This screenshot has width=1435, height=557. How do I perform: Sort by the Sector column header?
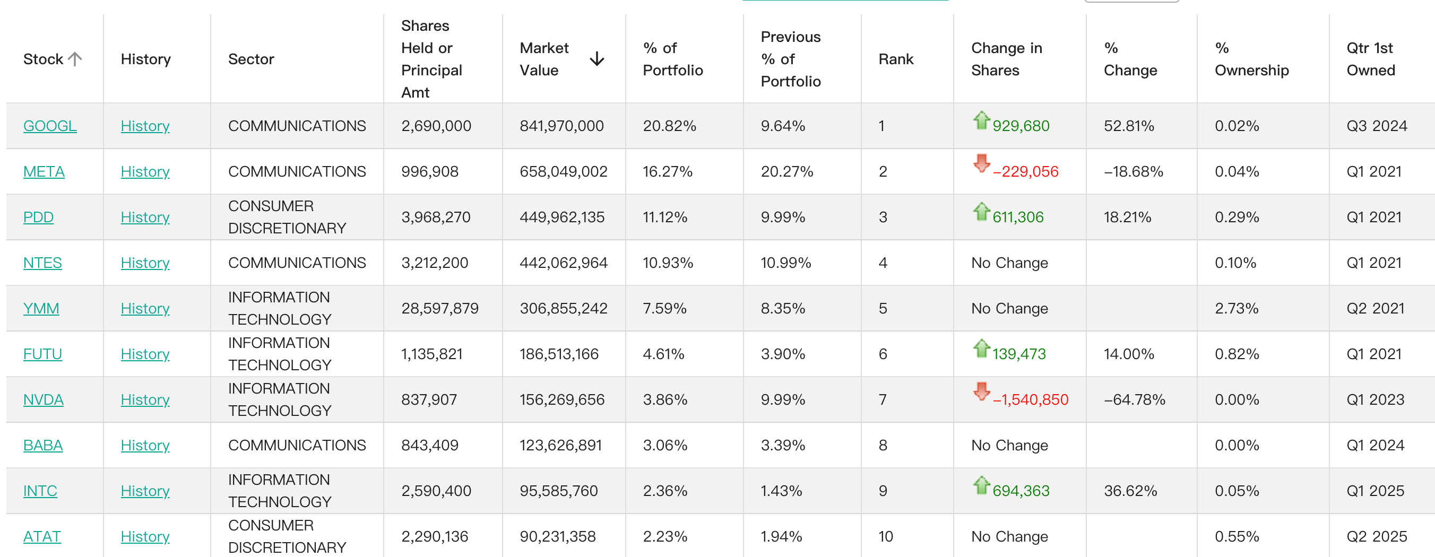[x=251, y=59]
